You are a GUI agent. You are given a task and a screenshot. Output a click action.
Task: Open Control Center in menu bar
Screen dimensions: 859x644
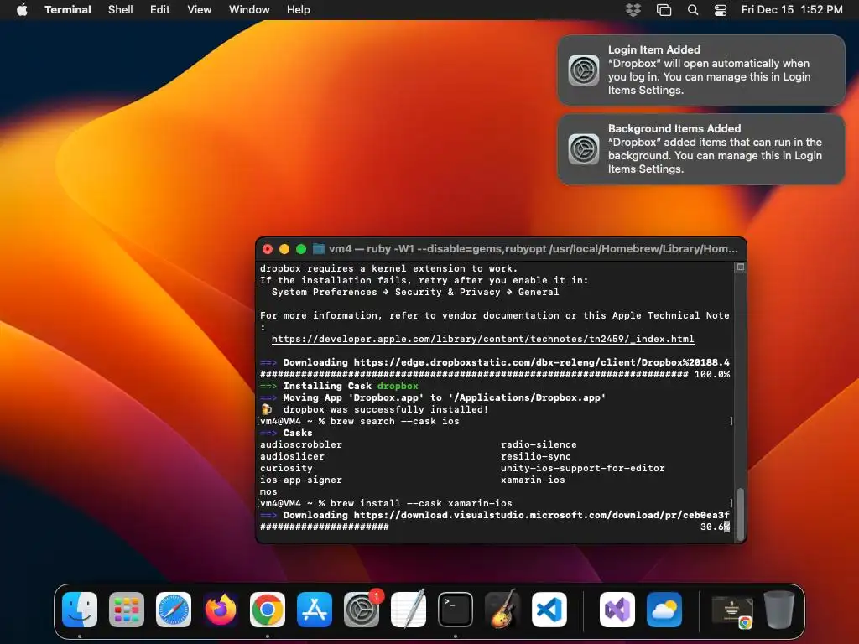click(721, 10)
